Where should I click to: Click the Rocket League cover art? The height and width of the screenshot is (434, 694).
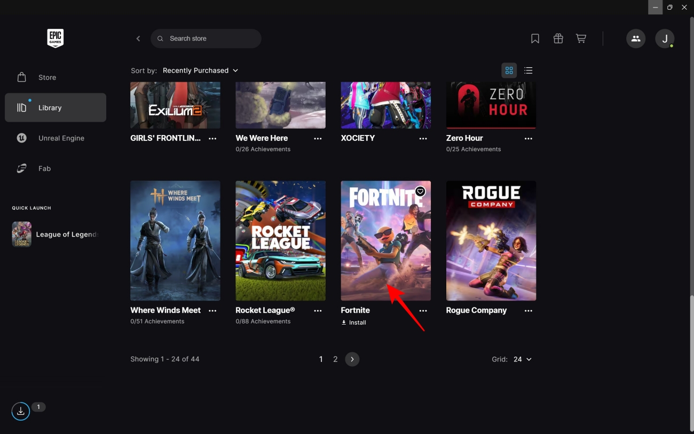pyautogui.click(x=281, y=240)
